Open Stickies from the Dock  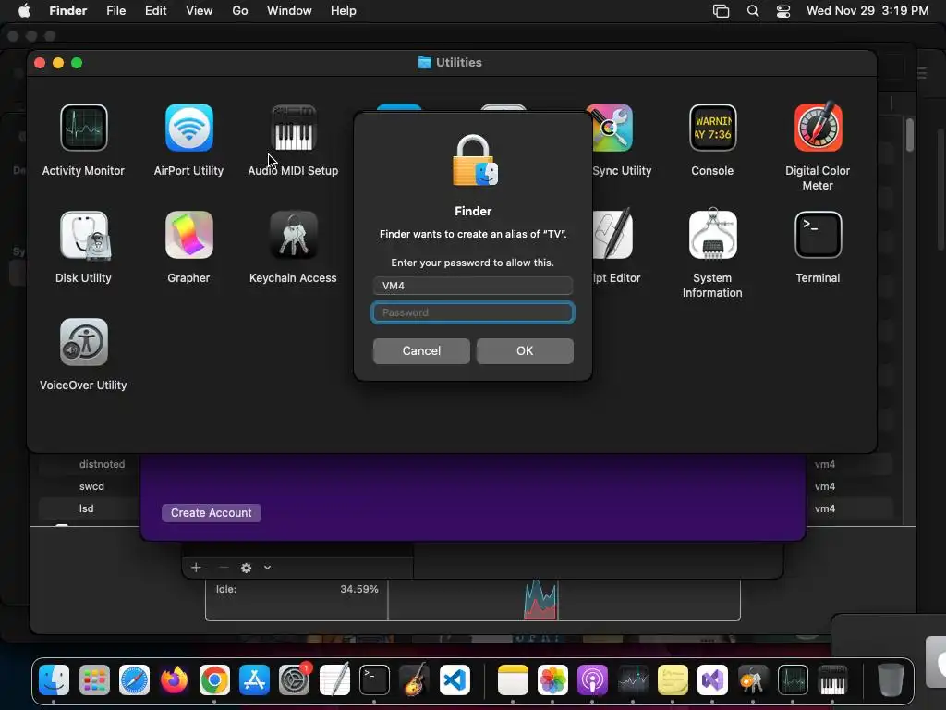(673, 681)
